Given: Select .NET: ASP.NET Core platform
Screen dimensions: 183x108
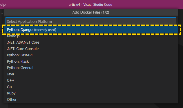Looking at the screenshot, I should [x=91, y=42].
